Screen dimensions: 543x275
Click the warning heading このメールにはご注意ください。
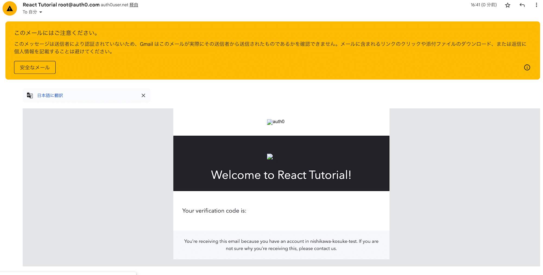pos(56,33)
